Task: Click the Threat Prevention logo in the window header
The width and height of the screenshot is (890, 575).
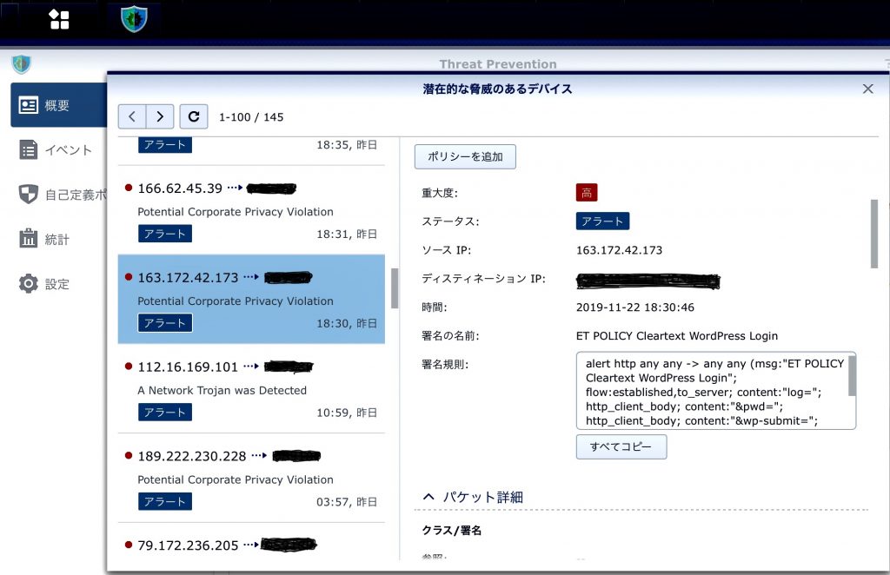Action: coord(21,64)
